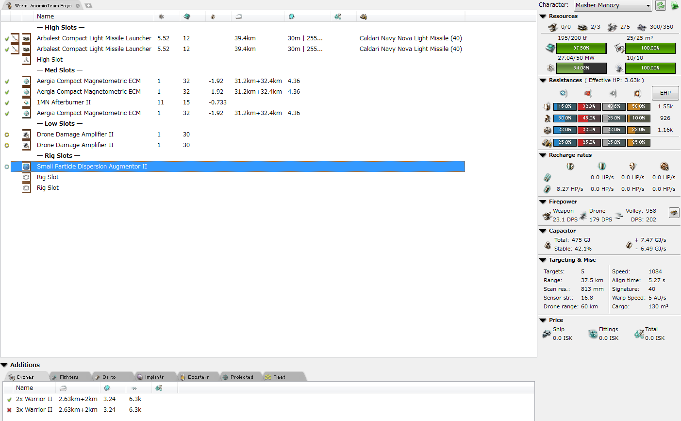
Task: Deactivate the 2x Warrior II drone stack
Action: [9, 399]
